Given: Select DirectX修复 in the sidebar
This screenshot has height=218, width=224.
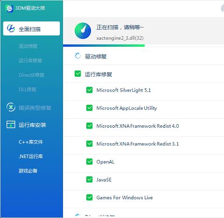Looking at the screenshot, I should coord(32,75).
